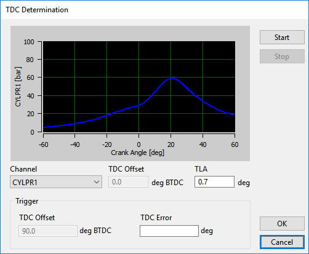Click the disabled Stop button
The image size is (309, 254).
(282, 57)
